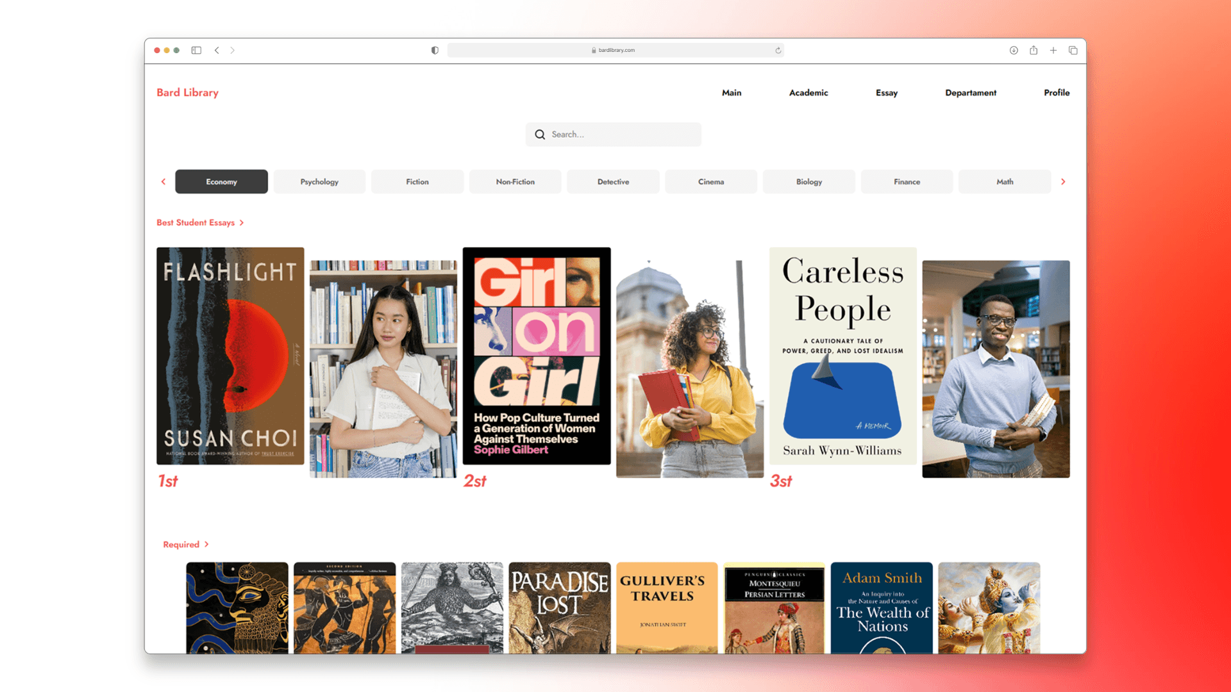Image resolution: width=1231 pixels, height=692 pixels.
Task: Open the Greek vase painting book cover
Action: pyautogui.click(x=345, y=608)
